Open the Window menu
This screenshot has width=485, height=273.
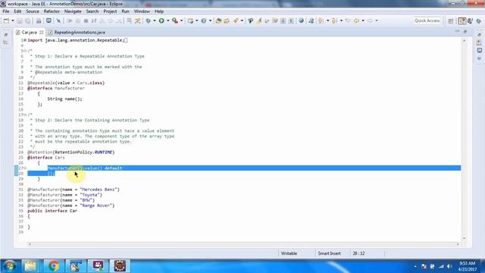[x=142, y=11]
